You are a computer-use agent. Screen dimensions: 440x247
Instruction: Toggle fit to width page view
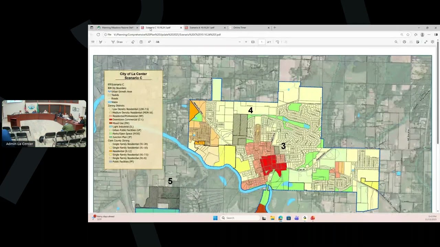point(253,42)
